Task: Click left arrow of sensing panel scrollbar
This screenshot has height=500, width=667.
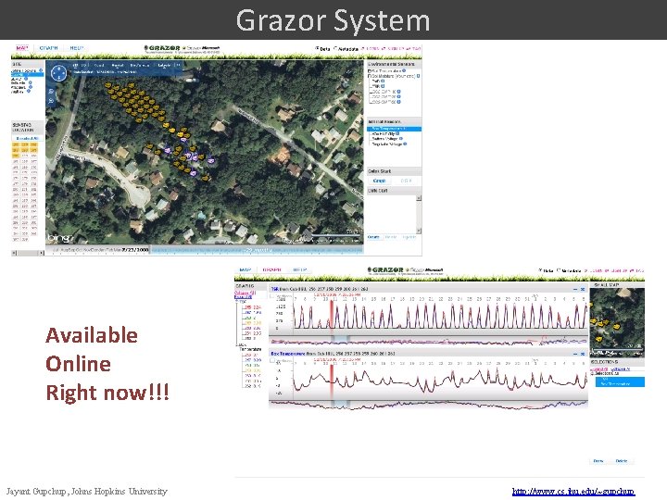Action: point(14,253)
